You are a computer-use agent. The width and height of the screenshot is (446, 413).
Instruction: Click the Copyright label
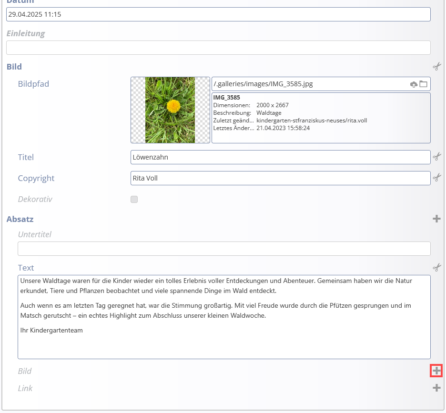(36, 178)
